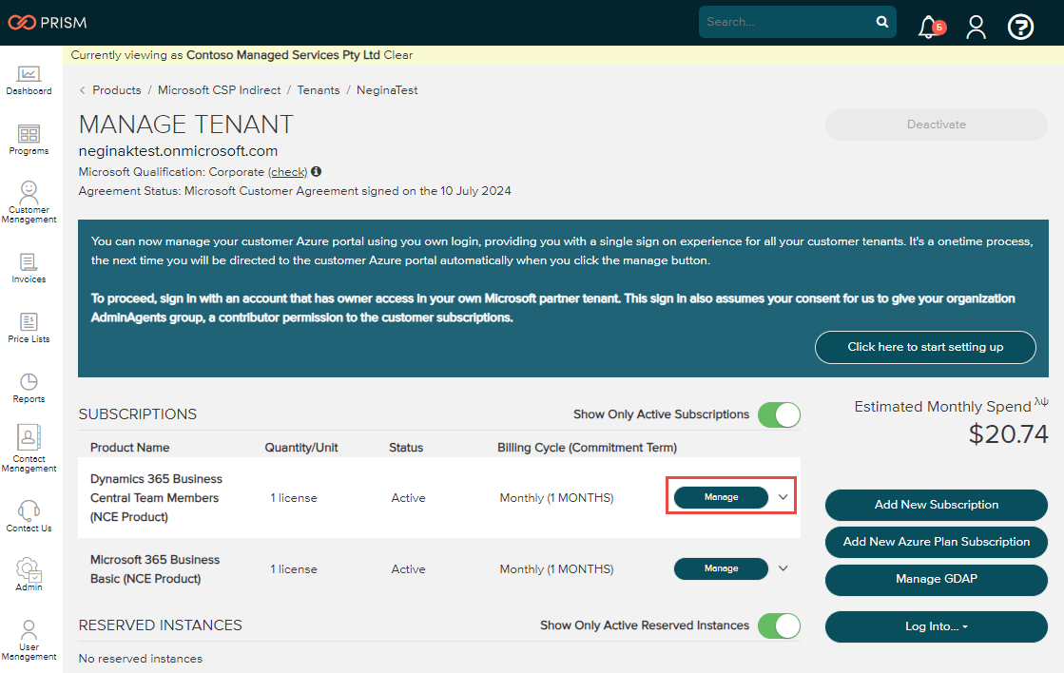Open the help question mark icon
This screenshot has height=673, width=1064.
pos(1020,28)
